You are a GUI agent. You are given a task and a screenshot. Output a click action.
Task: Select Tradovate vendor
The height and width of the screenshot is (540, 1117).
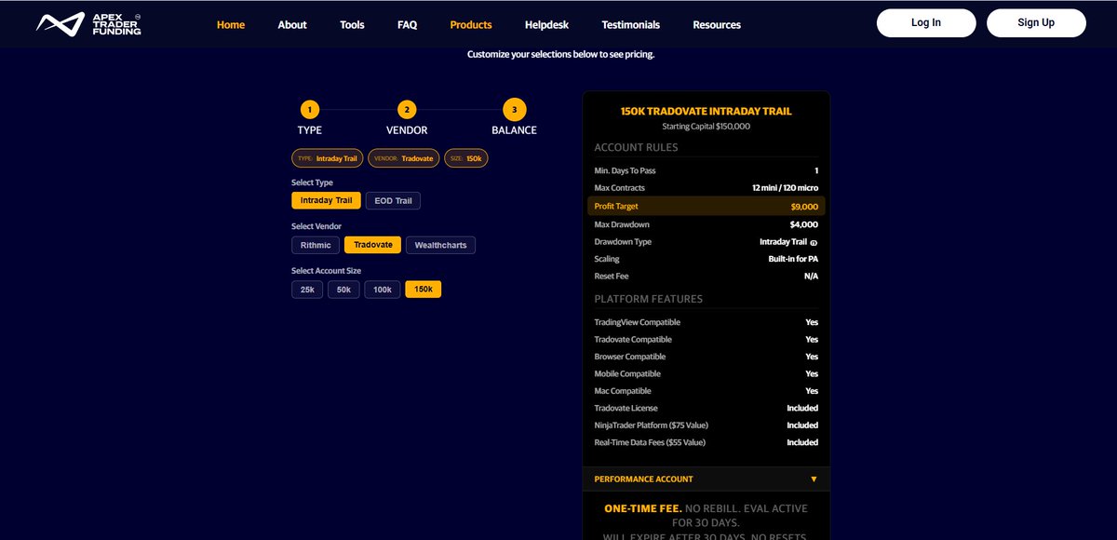[372, 245]
